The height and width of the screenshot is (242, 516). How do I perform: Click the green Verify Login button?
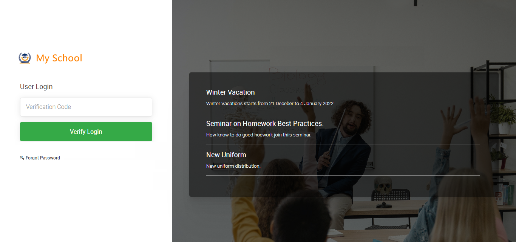point(86,132)
